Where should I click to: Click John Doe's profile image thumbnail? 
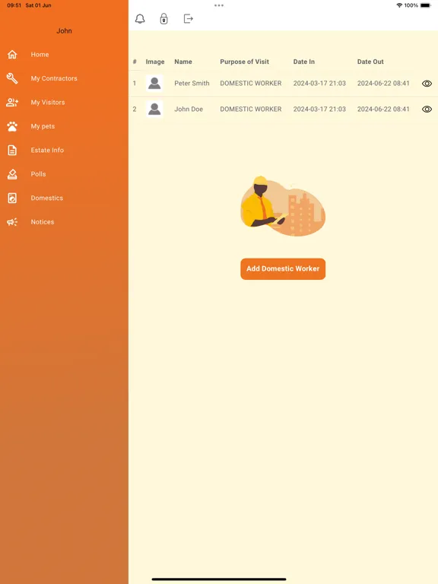point(154,109)
